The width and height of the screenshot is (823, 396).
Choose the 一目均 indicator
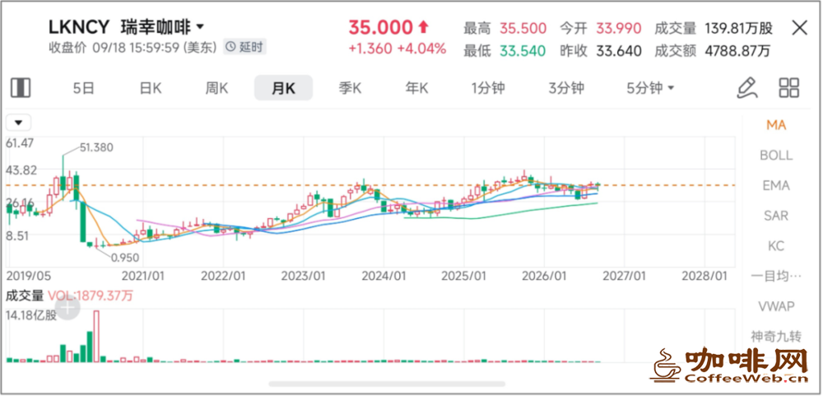coord(776,276)
